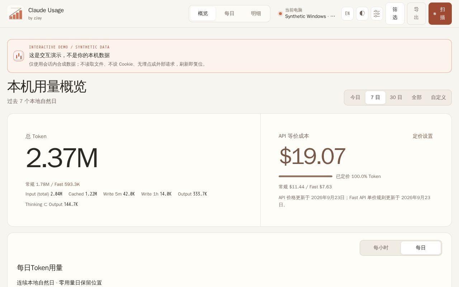Screen dimensions: 459x287
Task: Click the orange current-computer status dot
Action: click(x=280, y=14)
